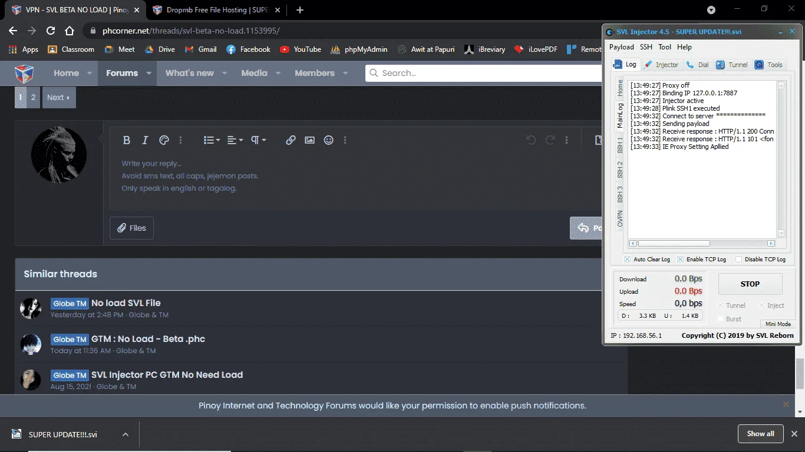The height and width of the screenshot is (452, 805).
Task: Reload the page in Chrome
Action: [51, 31]
